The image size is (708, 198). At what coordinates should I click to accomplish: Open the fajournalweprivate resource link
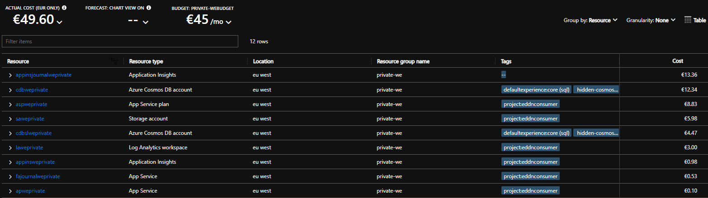click(38, 176)
